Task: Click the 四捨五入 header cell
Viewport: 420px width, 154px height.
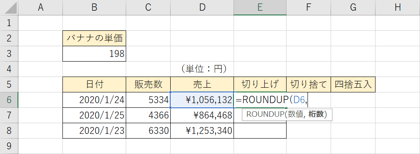Action: coord(353,84)
